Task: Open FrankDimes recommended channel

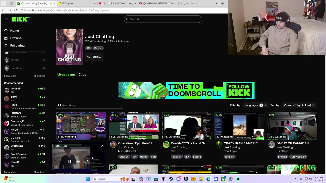Action: [x=25, y=156]
